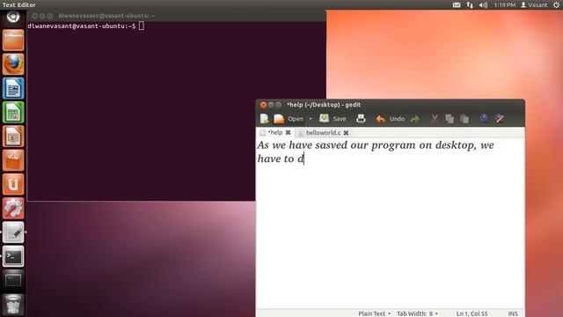Launch Firefox web browser
The width and height of the screenshot is (563, 317).
click(x=13, y=64)
